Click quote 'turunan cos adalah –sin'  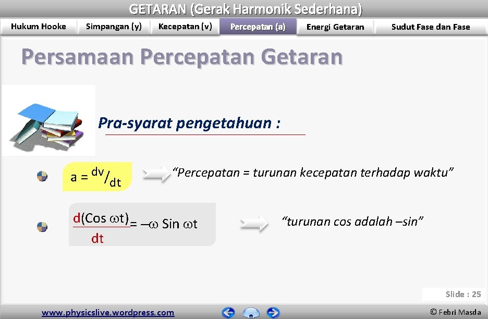point(352,222)
